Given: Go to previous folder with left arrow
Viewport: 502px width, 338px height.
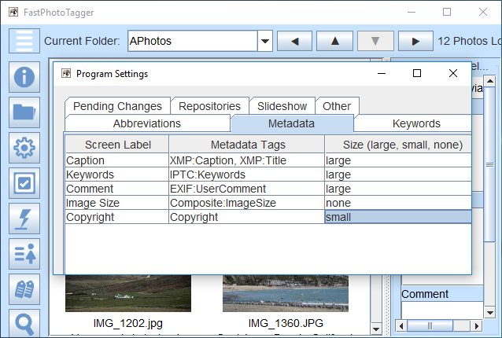Looking at the screenshot, I should tap(294, 41).
